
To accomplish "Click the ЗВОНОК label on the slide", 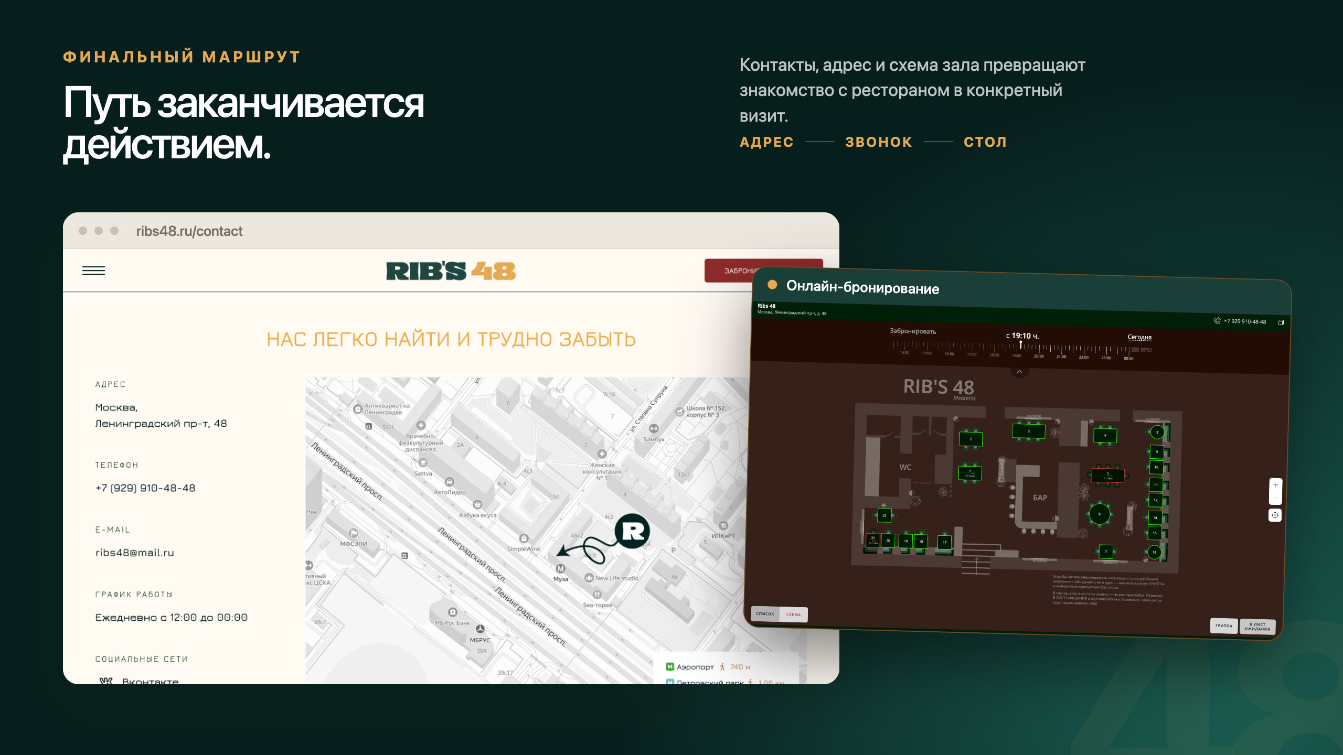I will point(879,142).
